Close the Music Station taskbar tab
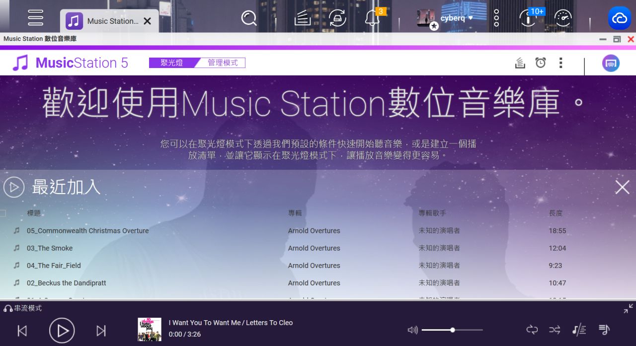Viewport: 636px width, 346px height. point(147,21)
